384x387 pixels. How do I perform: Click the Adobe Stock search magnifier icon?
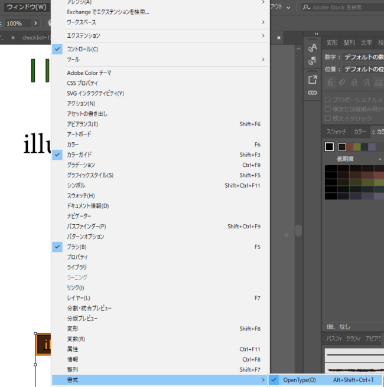click(306, 7)
